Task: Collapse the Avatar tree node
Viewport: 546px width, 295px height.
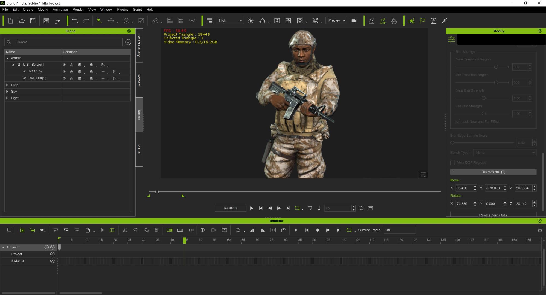Action: [7, 58]
